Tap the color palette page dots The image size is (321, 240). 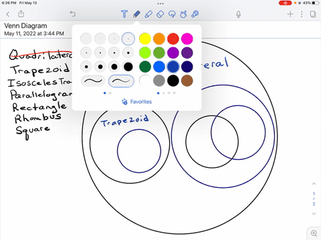click(166, 93)
